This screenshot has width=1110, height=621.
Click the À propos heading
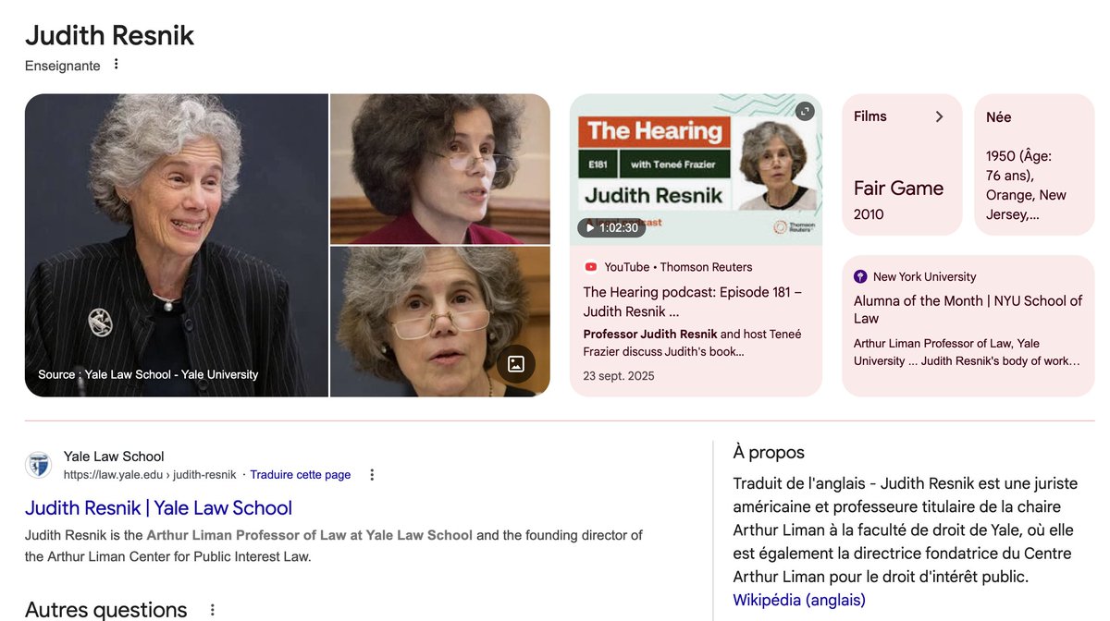769,453
